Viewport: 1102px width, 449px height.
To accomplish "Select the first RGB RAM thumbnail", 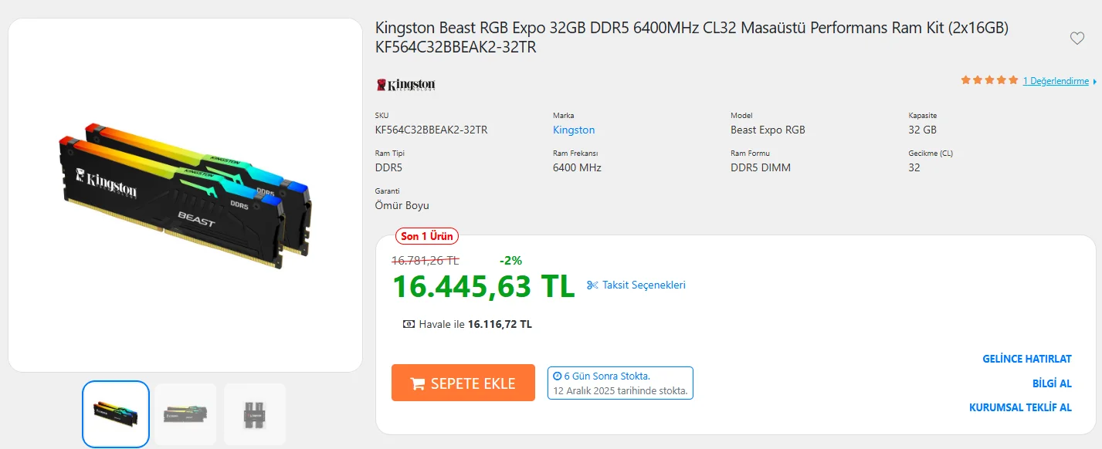I will (116, 414).
